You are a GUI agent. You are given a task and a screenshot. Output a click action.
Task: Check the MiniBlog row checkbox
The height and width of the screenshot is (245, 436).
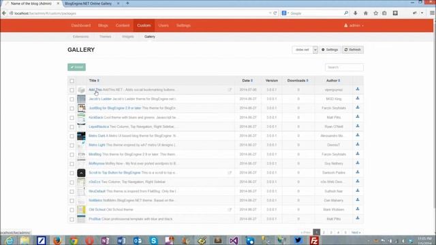click(x=72, y=154)
